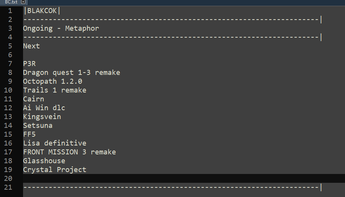Image resolution: width=345 pixels, height=197 pixels.
Task: Click the Octopath 1.2.0 line
Action: [x=53, y=81]
